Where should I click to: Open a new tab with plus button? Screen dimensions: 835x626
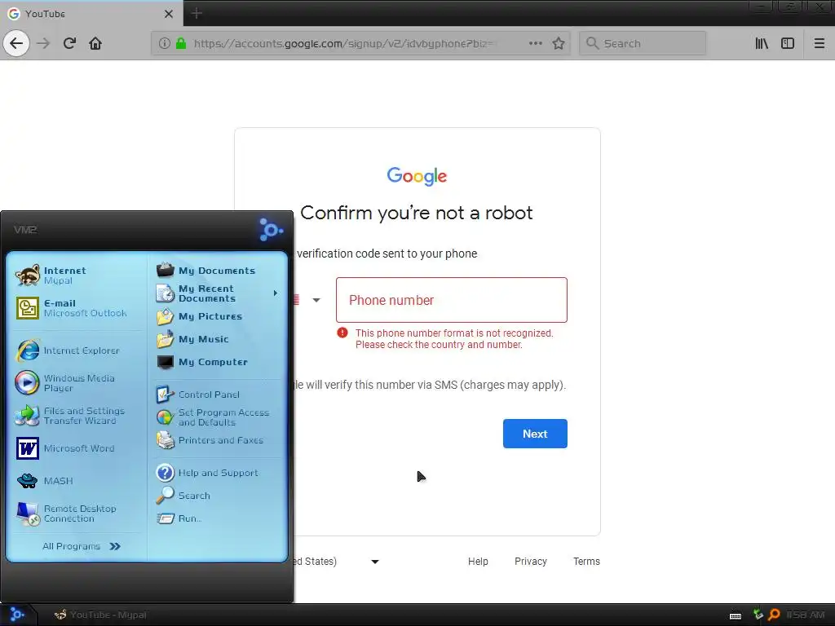[x=197, y=13]
